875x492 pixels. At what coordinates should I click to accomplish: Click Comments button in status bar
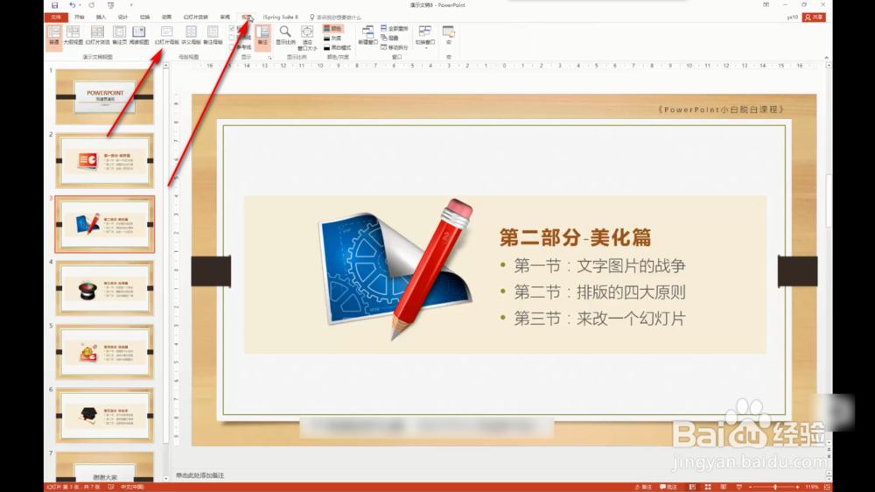pos(668,487)
